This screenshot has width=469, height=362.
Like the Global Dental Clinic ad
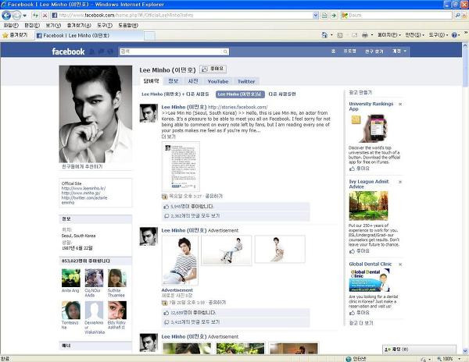[x=360, y=313]
